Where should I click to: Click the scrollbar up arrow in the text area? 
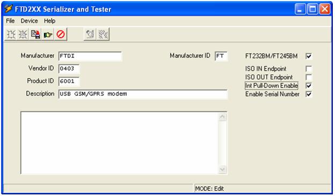point(222,117)
